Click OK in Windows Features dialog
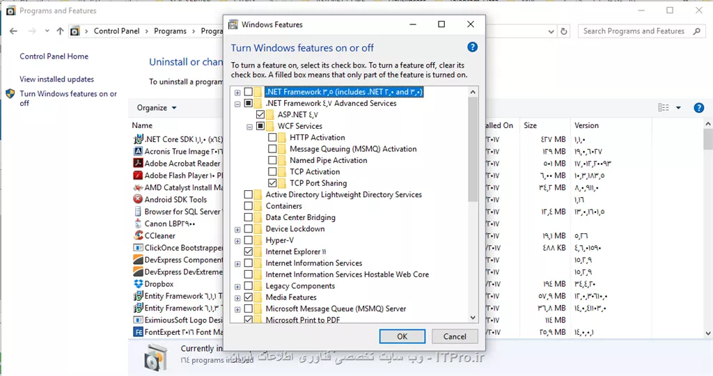This screenshot has height=376, width=713. click(402, 336)
